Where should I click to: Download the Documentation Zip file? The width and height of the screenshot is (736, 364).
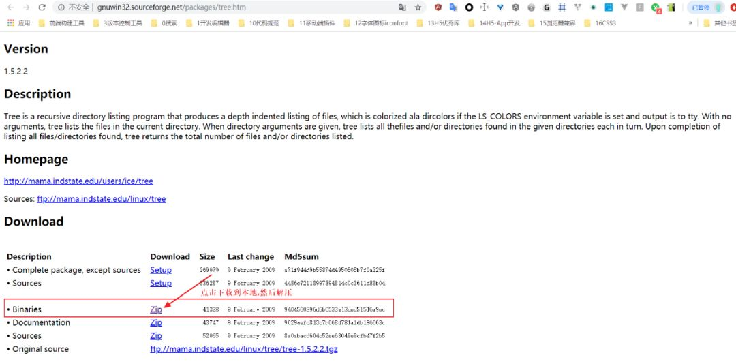(156, 322)
